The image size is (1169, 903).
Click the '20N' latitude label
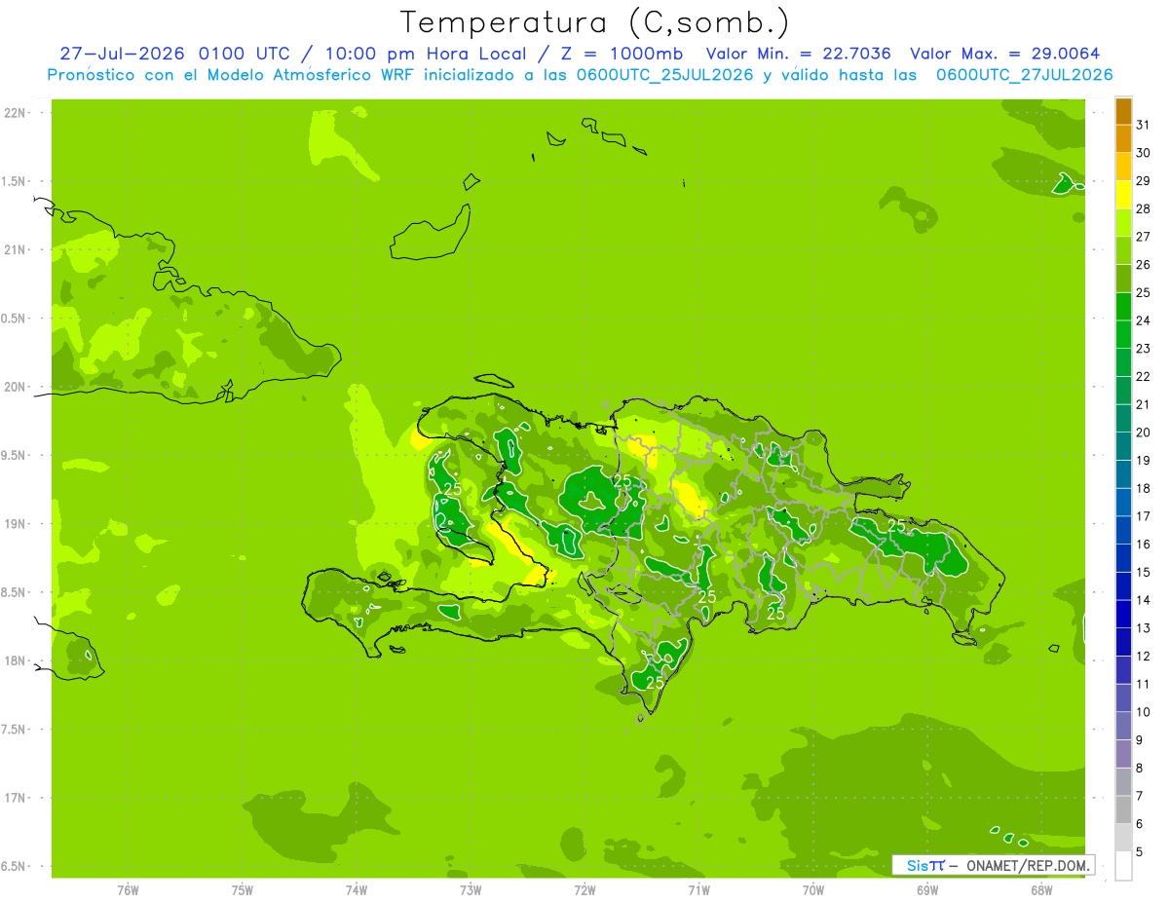coord(15,387)
